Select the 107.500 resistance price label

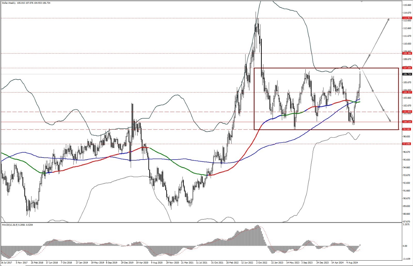click(x=407, y=68)
